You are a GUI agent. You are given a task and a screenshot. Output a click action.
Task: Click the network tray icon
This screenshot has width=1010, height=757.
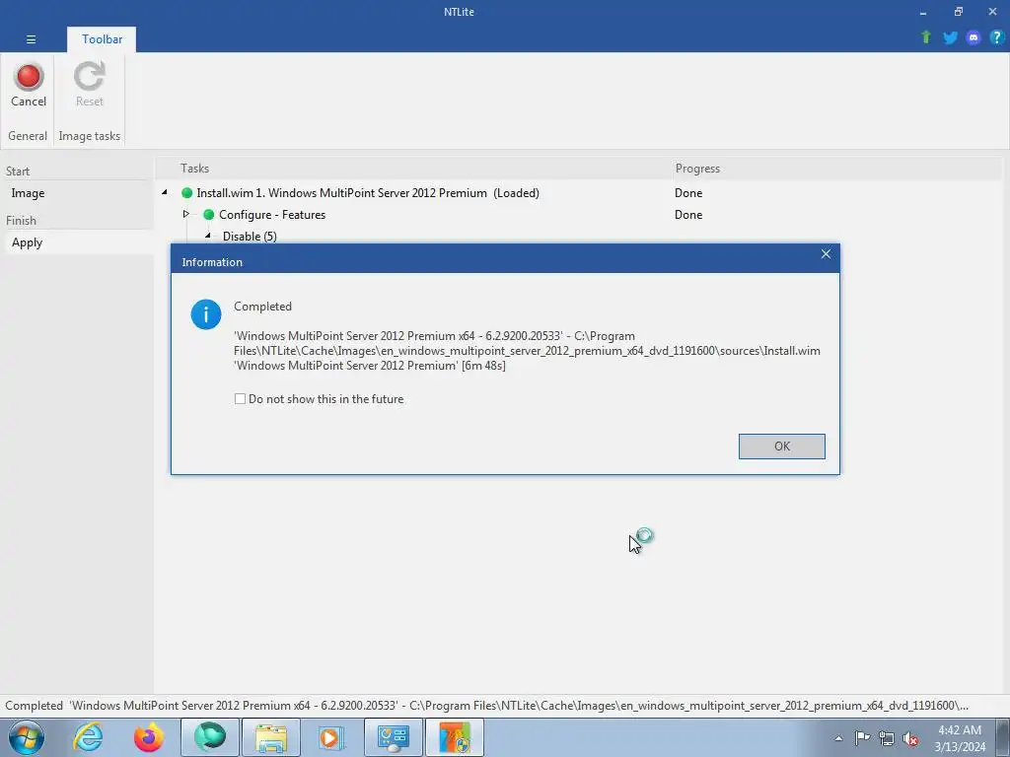click(887, 738)
